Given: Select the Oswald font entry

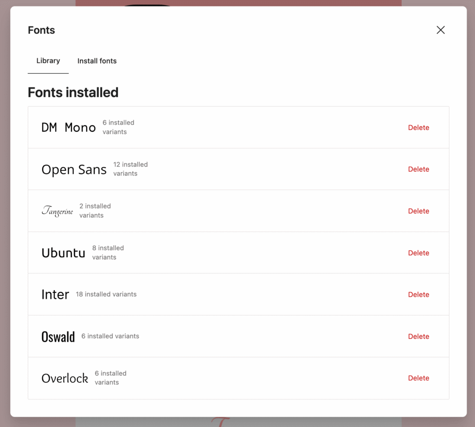Looking at the screenshot, I should [58, 336].
